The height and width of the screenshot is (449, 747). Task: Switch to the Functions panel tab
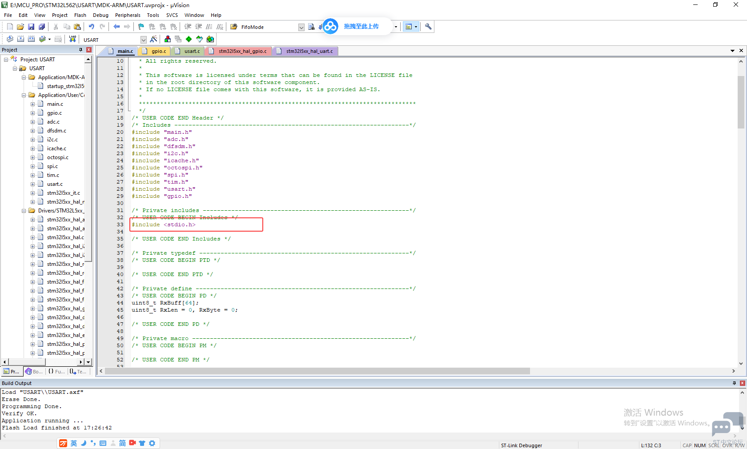(x=56, y=372)
